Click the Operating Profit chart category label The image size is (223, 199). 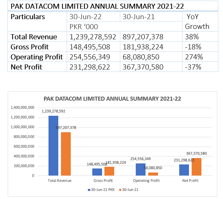[x=146, y=181]
